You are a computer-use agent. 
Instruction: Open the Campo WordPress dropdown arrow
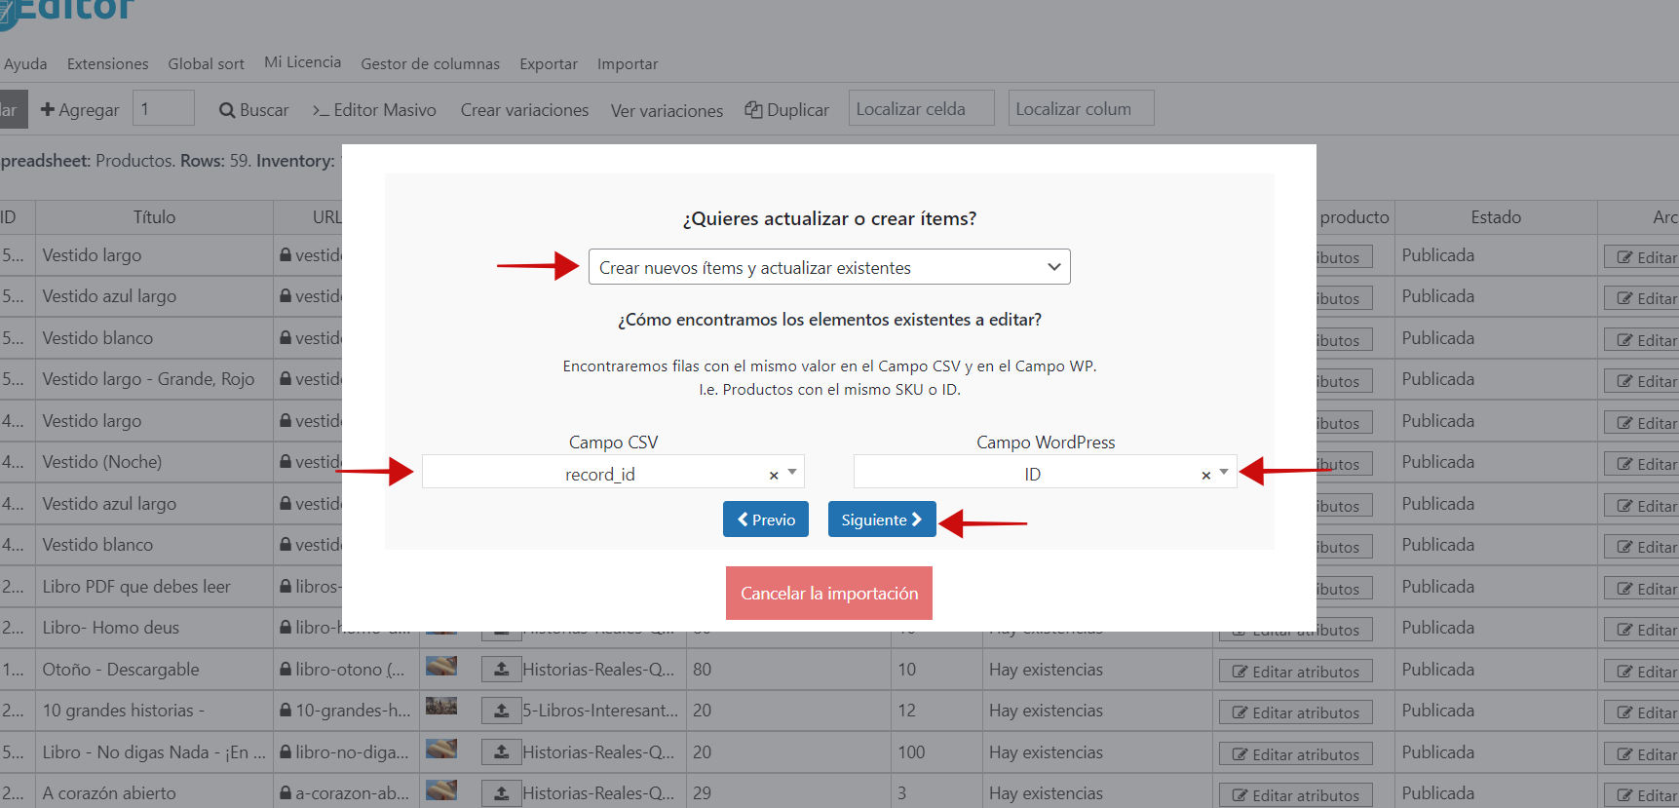1224,472
